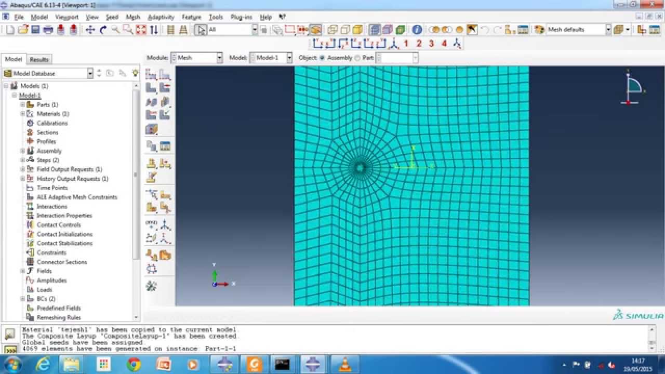The height and width of the screenshot is (374, 665).
Task: Open the Plug-ins menu
Action: pos(241,17)
